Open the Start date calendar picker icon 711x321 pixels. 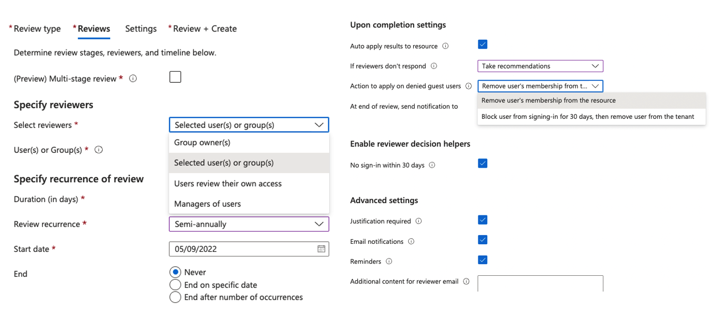(321, 249)
